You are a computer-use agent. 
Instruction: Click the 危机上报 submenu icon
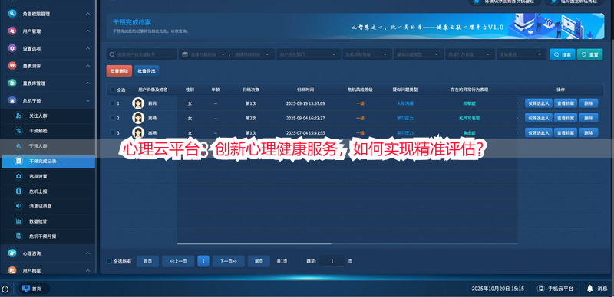point(18,191)
